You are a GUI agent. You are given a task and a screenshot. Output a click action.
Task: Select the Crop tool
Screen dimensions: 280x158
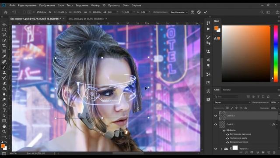click(x=4, y=46)
